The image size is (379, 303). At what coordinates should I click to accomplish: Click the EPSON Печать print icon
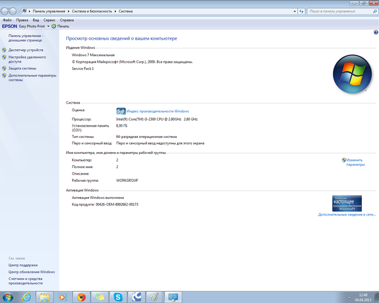pos(60,26)
